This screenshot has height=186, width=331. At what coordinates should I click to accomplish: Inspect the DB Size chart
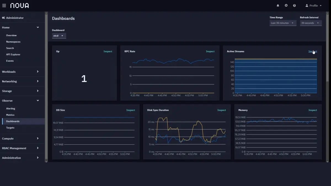point(130,110)
